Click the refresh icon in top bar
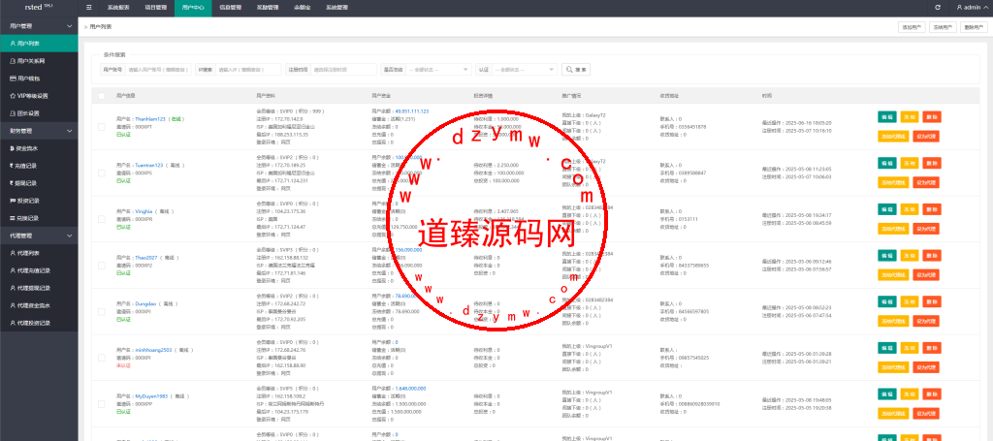The width and height of the screenshot is (993, 441). pyautogui.click(x=938, y=8)
